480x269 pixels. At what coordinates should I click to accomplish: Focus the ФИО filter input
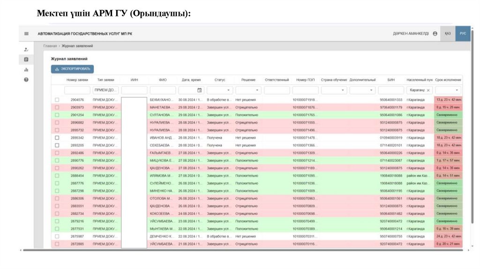tap(163, 90)
